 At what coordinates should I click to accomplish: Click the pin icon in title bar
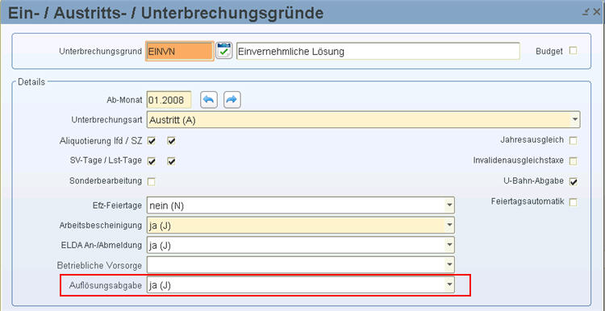pos(586,12)
